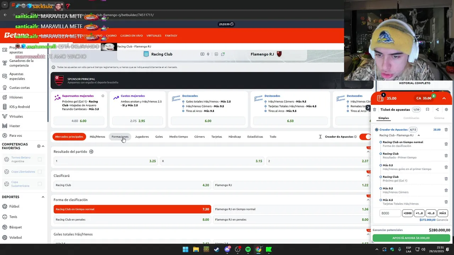
Task: Pick draw X odds 3.15
Action: coord(212,161)
